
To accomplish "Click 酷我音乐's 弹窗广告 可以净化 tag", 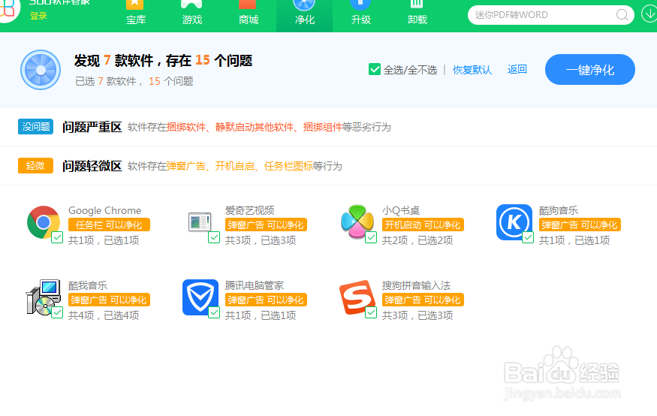I will (x=109, y=300).
